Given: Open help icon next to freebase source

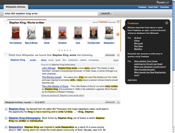Looking at the screenshot, I should coord(118,22).
